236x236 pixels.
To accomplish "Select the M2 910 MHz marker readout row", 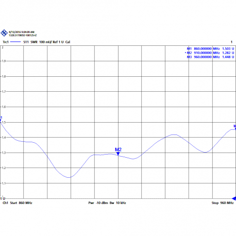I will tap(210, 53).
